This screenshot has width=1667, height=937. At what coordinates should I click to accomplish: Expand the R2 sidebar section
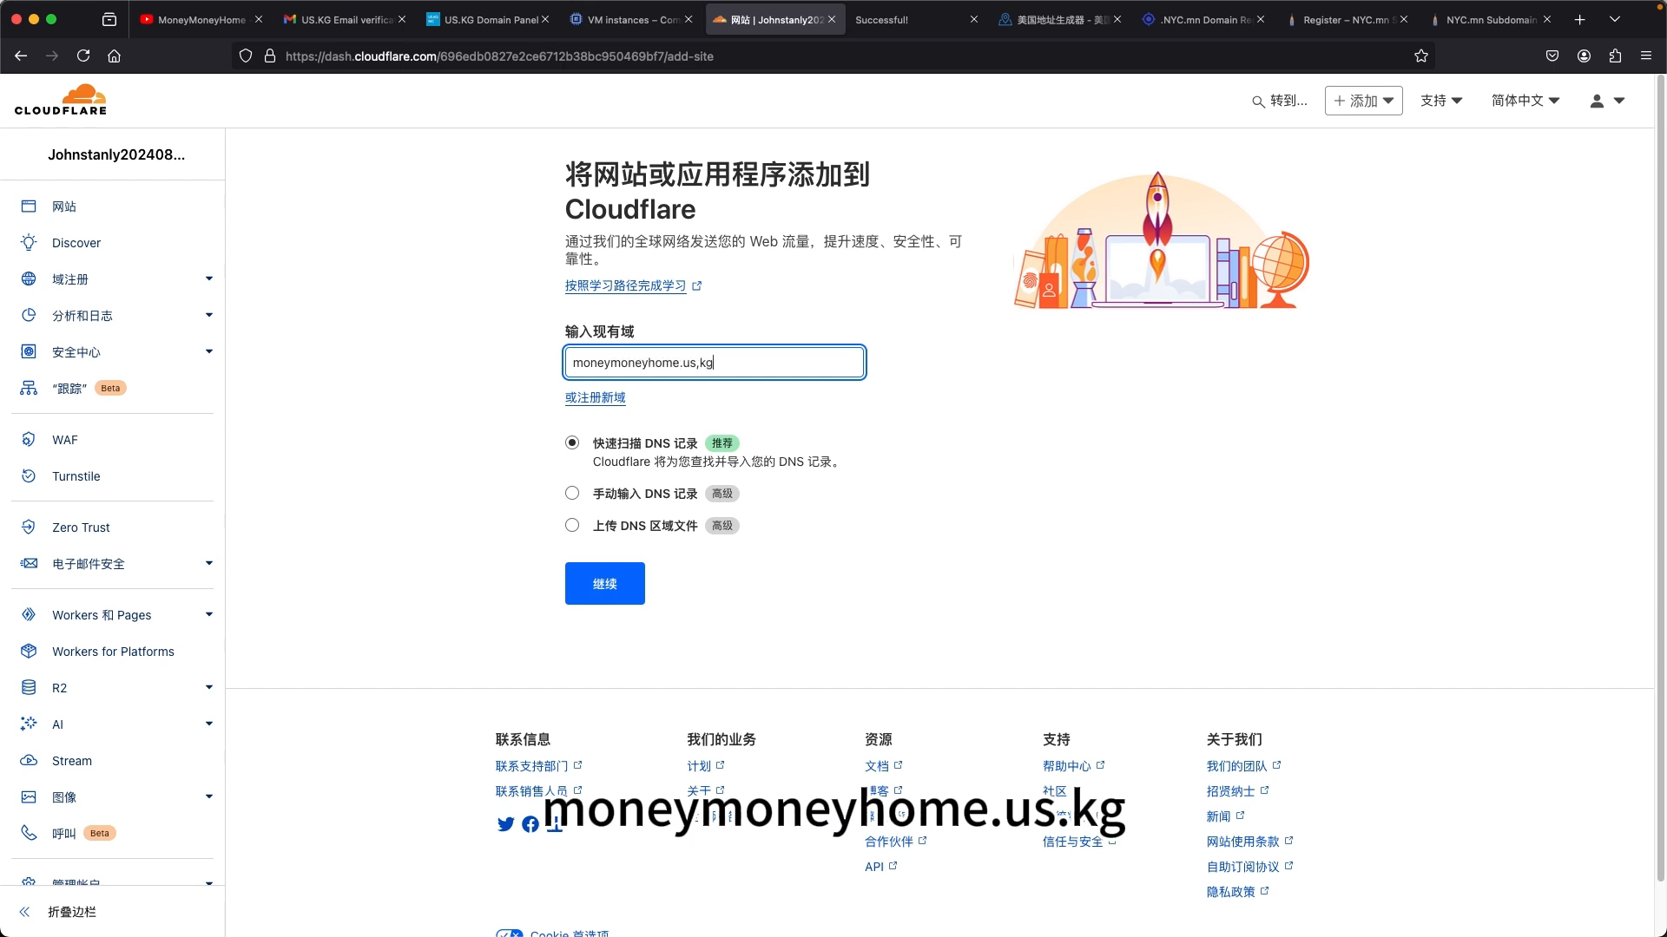point(209,687)
